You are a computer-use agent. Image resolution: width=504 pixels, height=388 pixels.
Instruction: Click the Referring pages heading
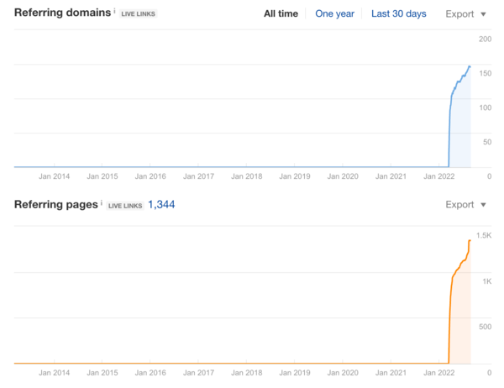(x=56, y=204)
